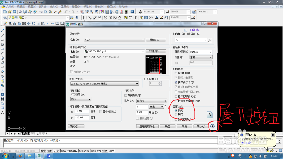Select the Multiline Text 'A' draw tool
This screenshot has width=283, height=159.
[x=3, y=113]
